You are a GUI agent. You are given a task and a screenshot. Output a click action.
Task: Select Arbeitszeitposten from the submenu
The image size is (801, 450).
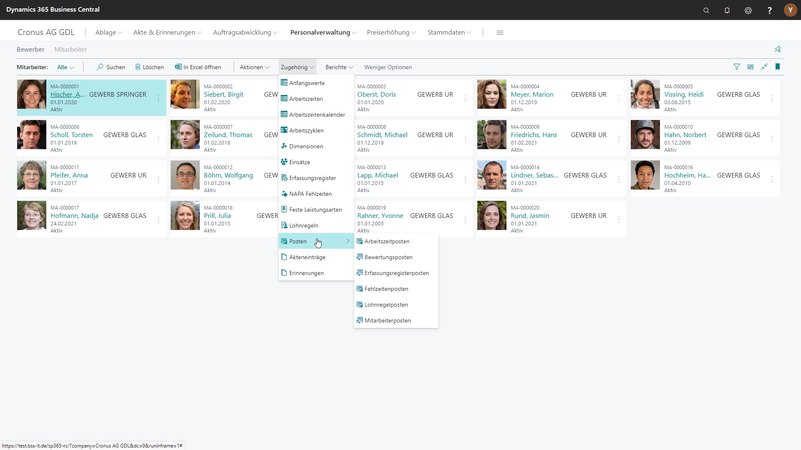(387, 242)
